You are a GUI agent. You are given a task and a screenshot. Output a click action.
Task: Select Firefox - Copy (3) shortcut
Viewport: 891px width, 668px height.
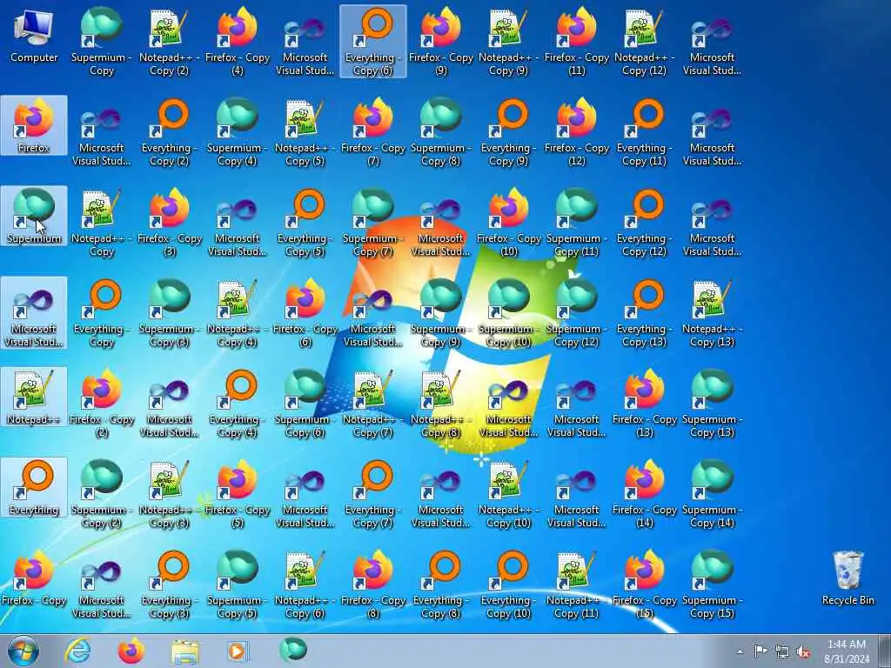click(170, 223)
